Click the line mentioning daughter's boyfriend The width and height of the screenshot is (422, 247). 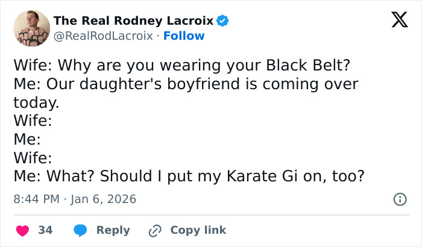[186, 84]
